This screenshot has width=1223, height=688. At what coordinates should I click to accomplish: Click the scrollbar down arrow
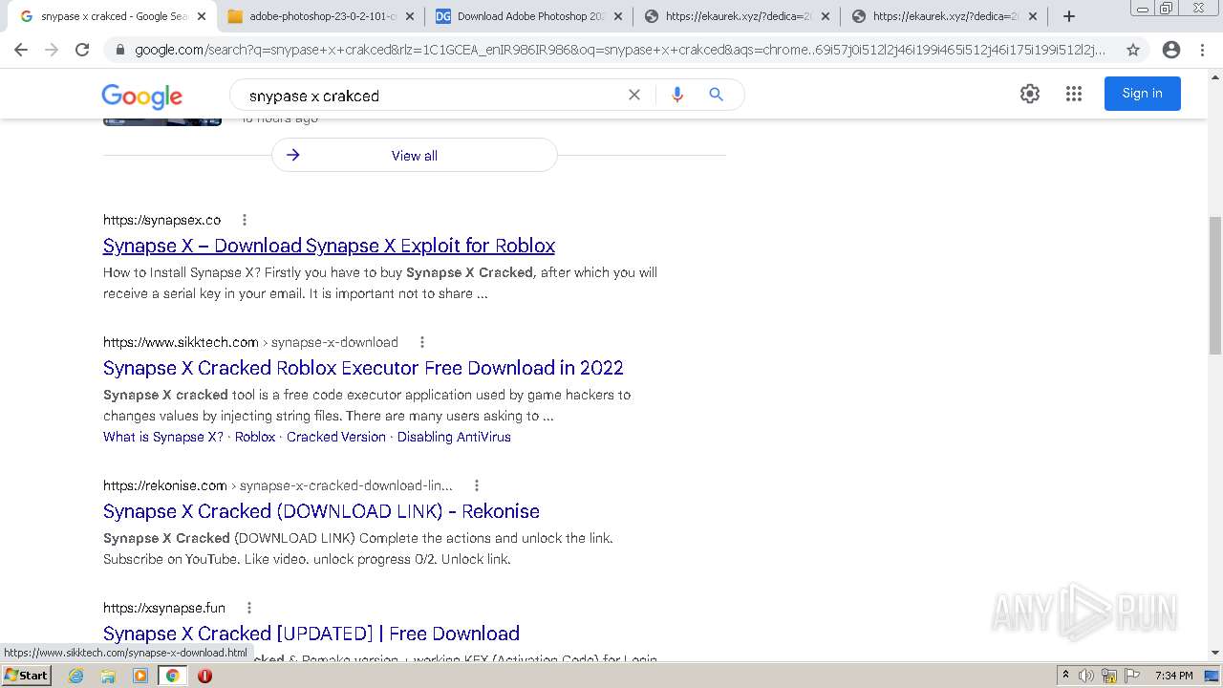click(x=1215, y=654)
